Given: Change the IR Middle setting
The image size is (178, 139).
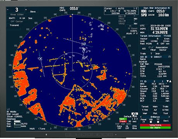Looking at the screenshot, I should (x=12, y=112).
